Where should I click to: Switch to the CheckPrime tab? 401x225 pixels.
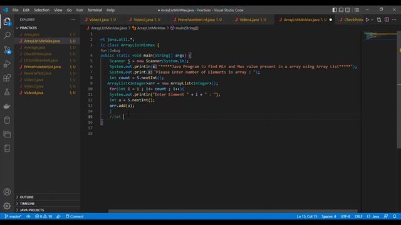click(351, 19)
